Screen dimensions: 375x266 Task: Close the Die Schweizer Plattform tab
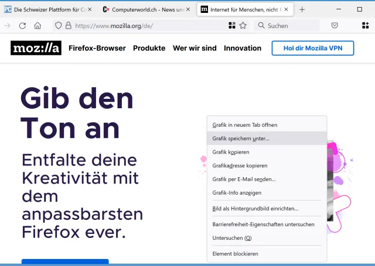[x=90, y=9]
